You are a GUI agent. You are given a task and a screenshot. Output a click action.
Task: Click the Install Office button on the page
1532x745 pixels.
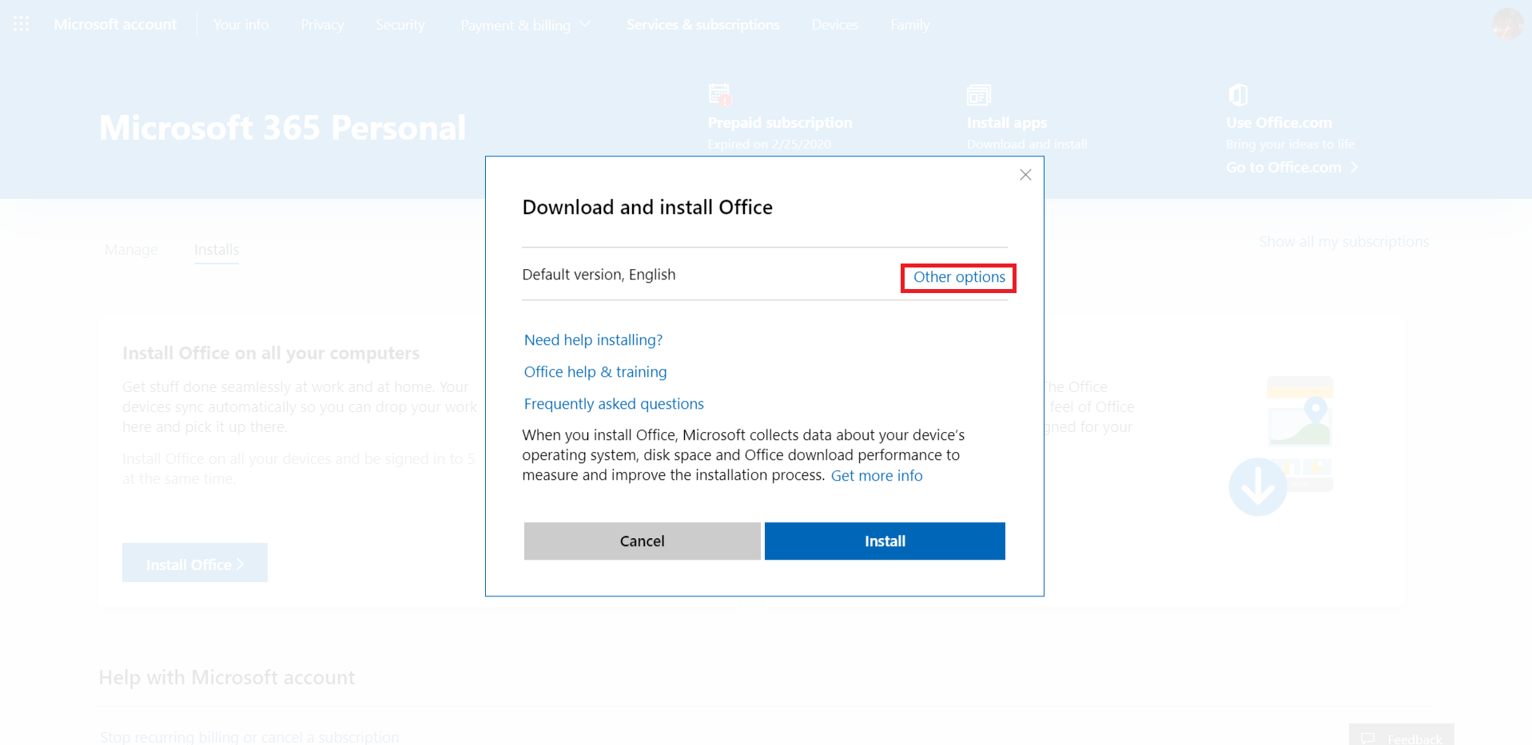point(195,564)
